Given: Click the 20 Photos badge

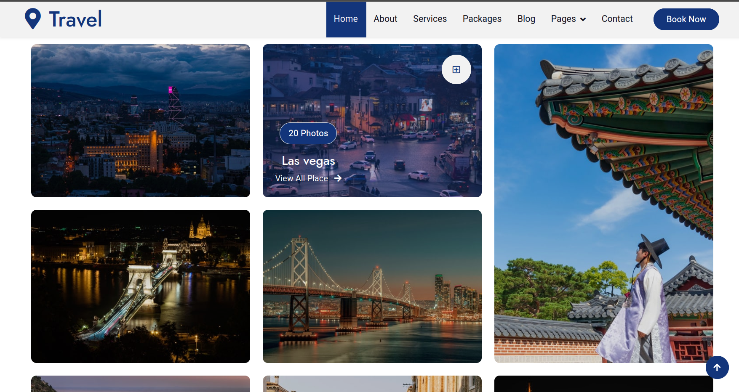Looking at the screenshot, I should point(308,133).
